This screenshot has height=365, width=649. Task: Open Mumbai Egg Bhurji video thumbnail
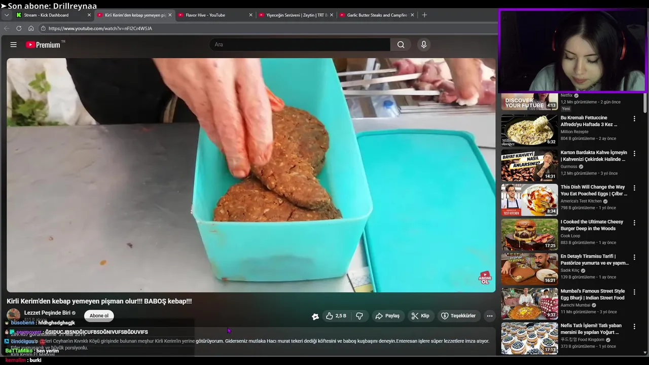529,304
